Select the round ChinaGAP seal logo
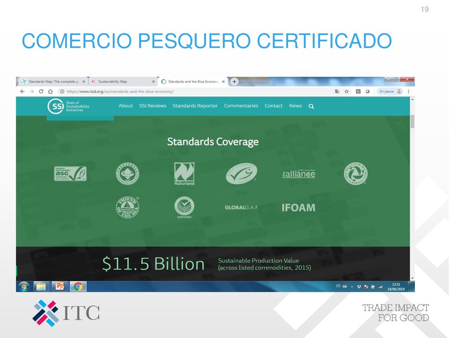Image resolution: width=451 pixels, height=338 pixels. coord(127,173)
